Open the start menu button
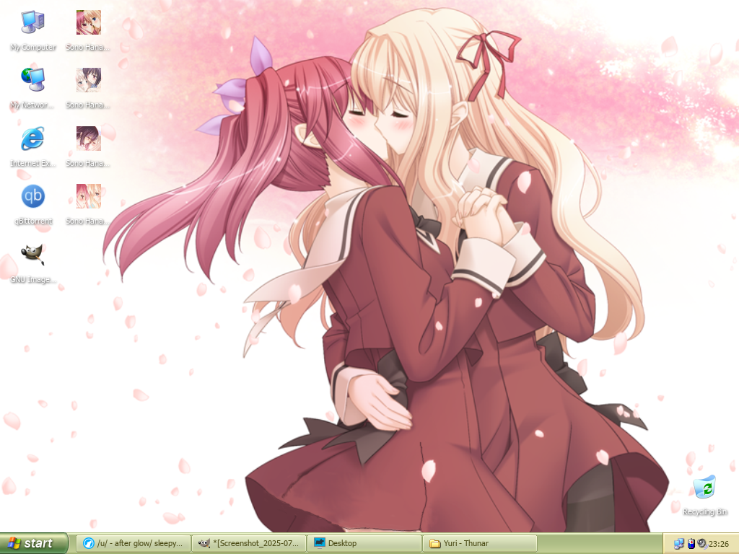Screen dimensions: 739x554 34,543
